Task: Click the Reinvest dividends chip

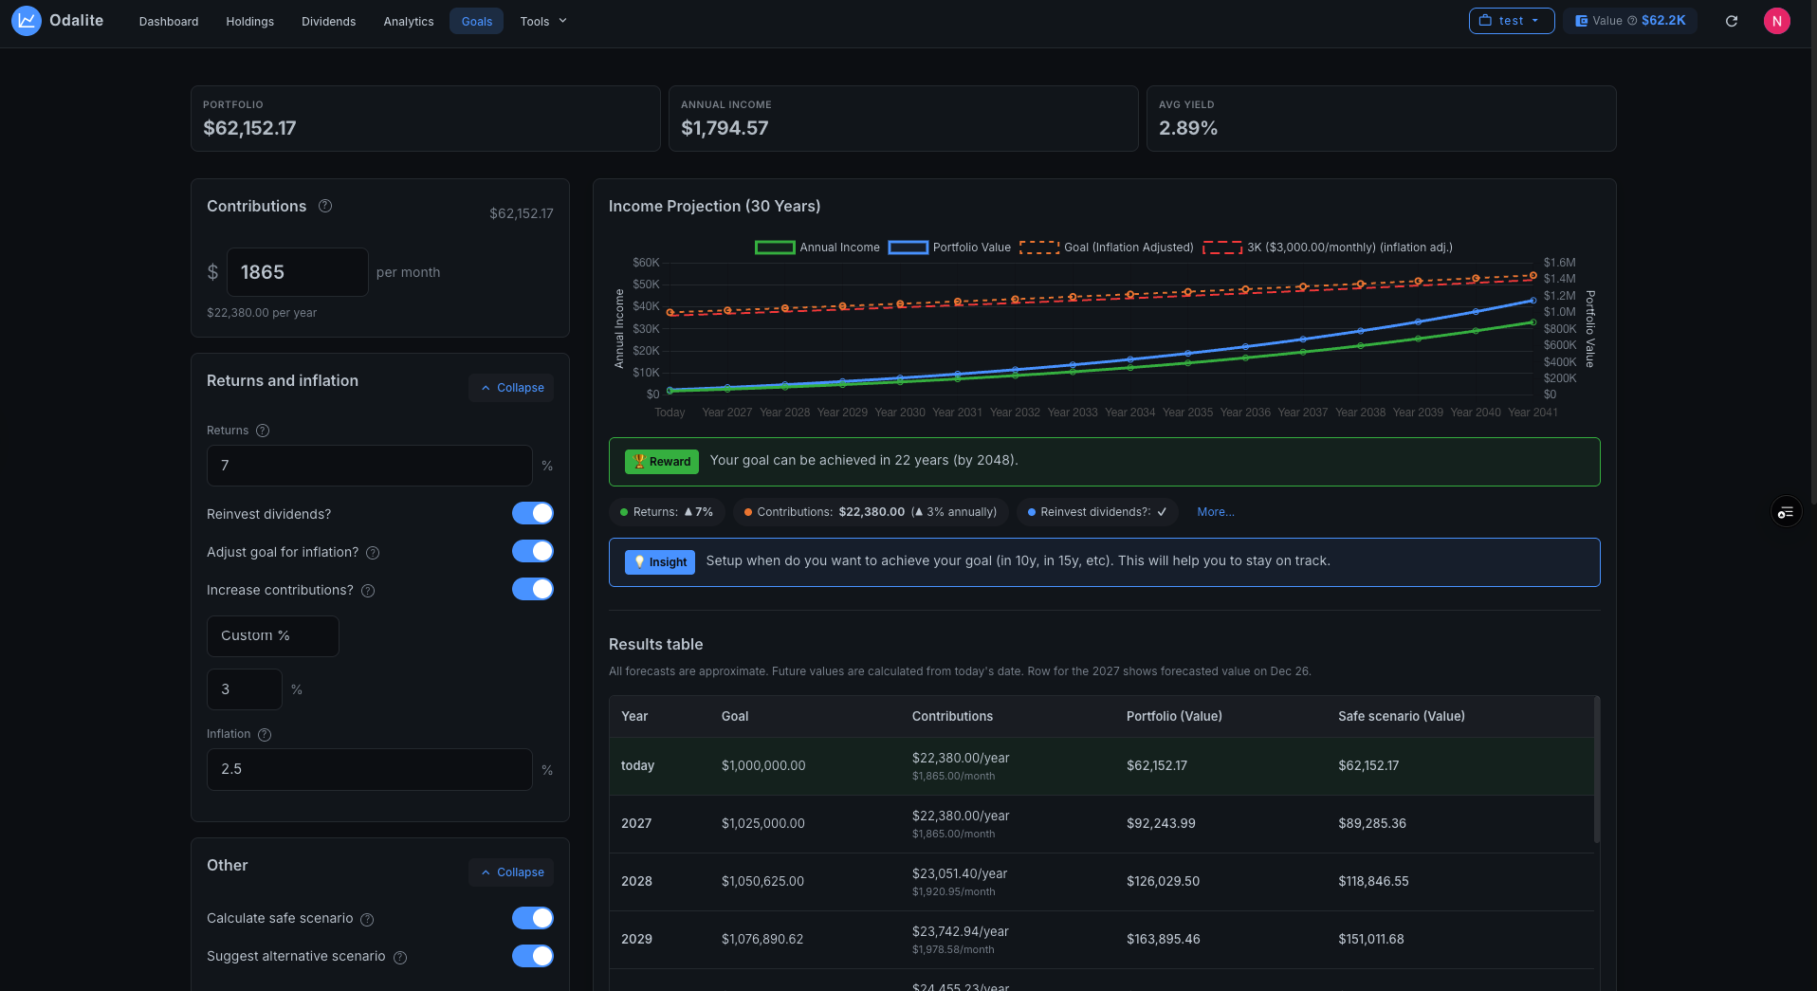Action: pyautogui.click(x=1097, y=512)
